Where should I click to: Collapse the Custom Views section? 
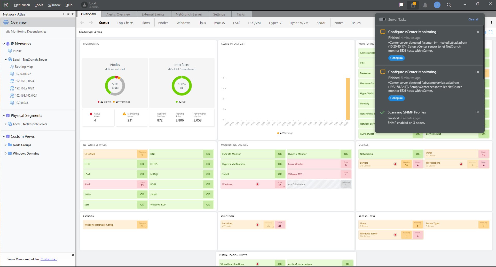point(4,136)
